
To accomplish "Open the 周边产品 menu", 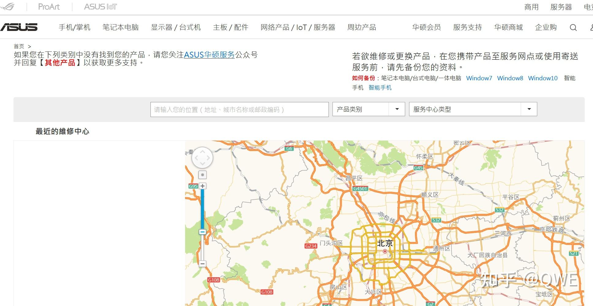I will point(362,27).
